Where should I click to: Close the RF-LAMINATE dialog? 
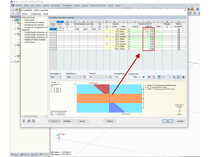click(x=185, y=10)
